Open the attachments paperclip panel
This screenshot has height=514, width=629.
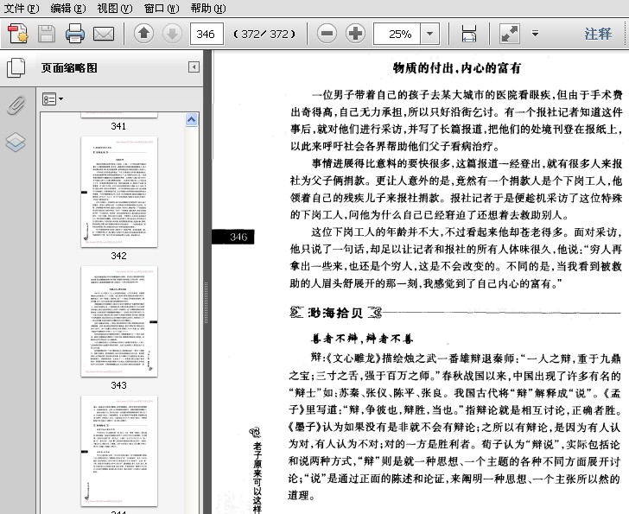[x=16, y=105]
